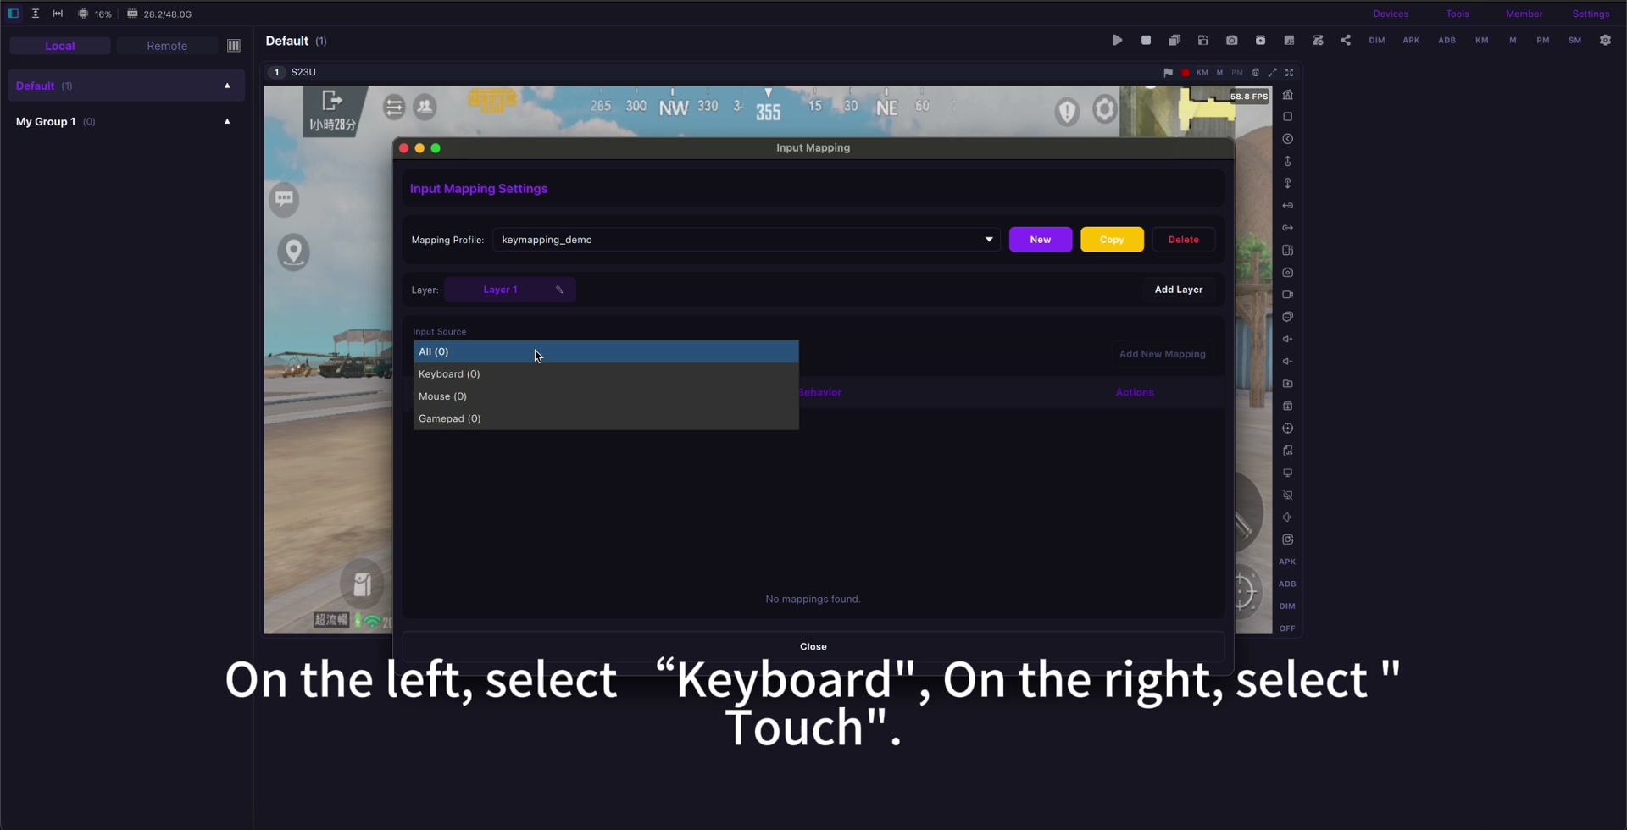
Task: Switch to the Remote tab
Action: click(x=167, y=46)
